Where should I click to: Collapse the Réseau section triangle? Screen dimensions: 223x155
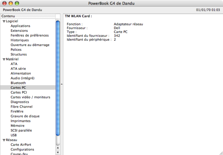(4, 140)
